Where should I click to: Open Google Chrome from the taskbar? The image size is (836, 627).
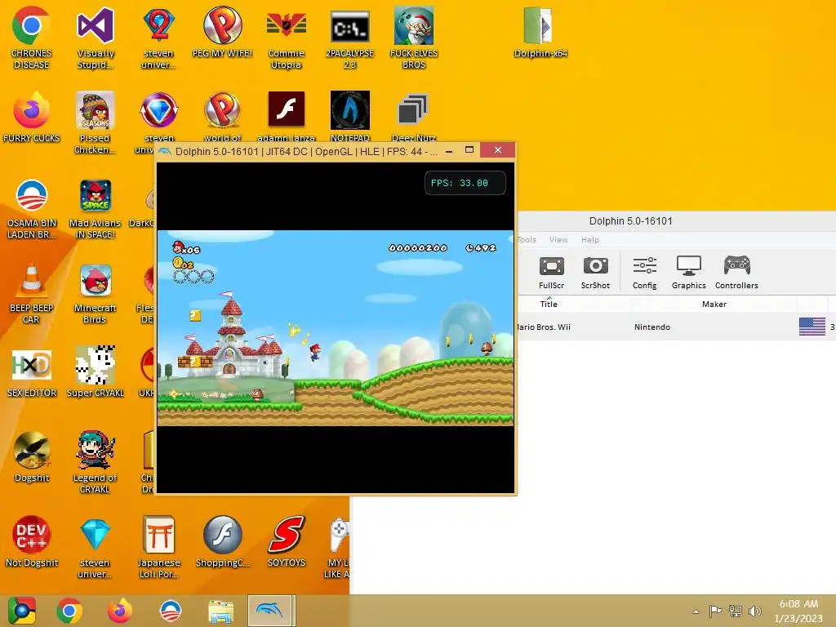pyautogui.click(x=69, y=611)
